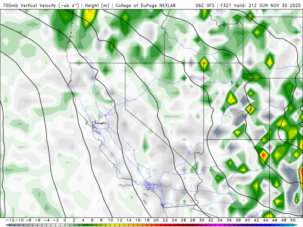Click the "700mb Vertical Velocity" title text
The height and width of the screenshot is (227, 303).
click(x=30, y=6)
